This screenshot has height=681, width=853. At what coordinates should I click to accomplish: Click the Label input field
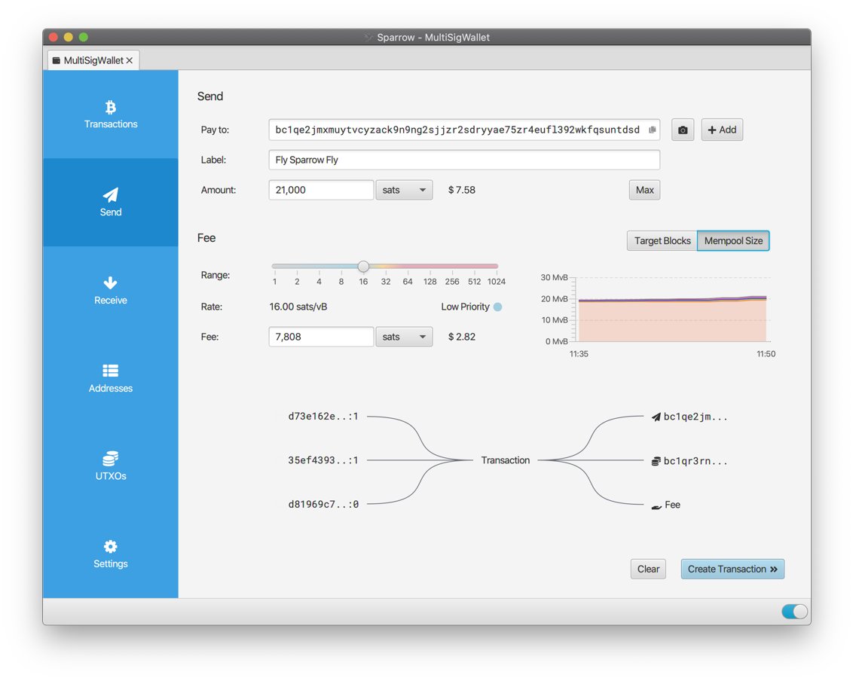point(464,160)
